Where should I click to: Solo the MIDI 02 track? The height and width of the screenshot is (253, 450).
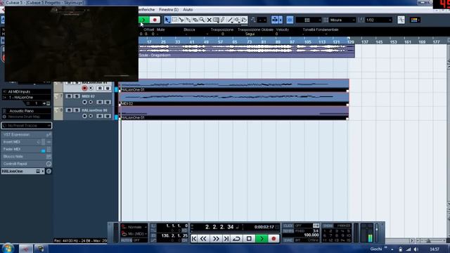(x=77, y=96)
